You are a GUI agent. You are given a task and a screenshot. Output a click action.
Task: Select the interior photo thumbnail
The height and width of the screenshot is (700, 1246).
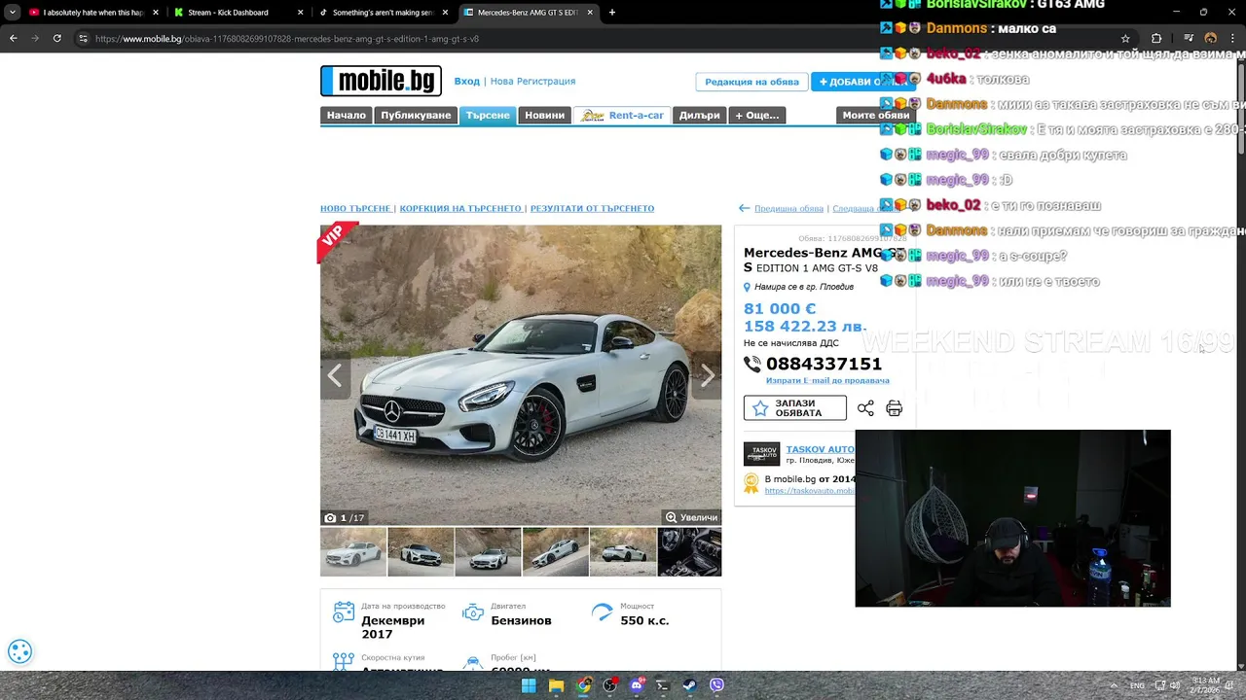(690, 552)
